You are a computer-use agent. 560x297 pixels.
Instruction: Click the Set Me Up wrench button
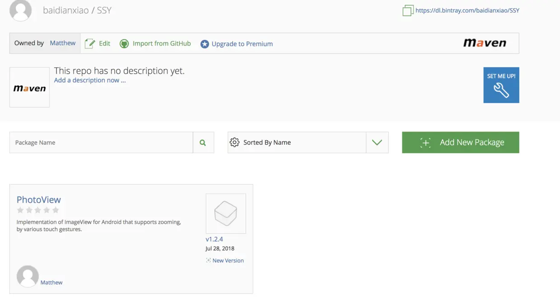point(501,85)
